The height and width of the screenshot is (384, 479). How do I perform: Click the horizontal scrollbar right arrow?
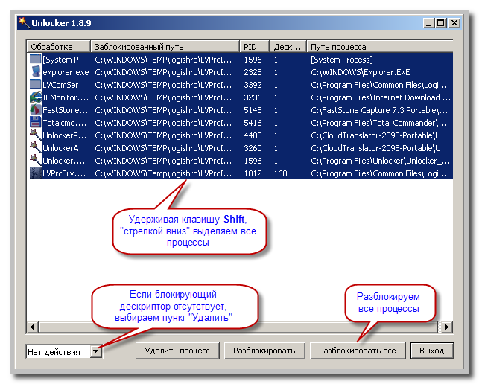pyautogui.click(x=447, y=327)
